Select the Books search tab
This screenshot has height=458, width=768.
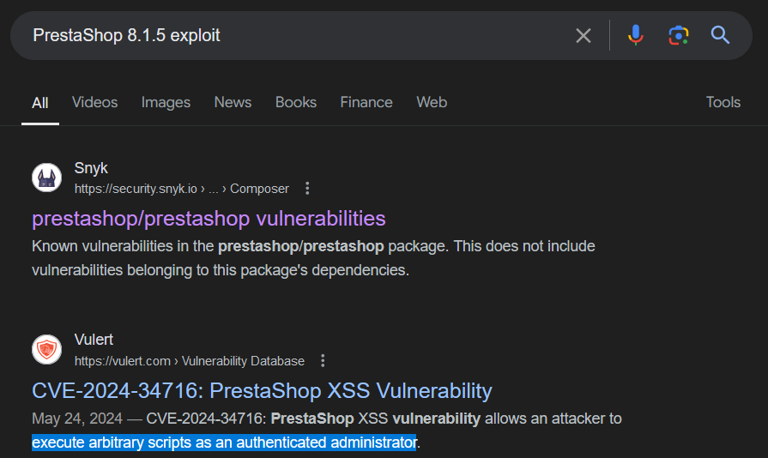point(296,102)
